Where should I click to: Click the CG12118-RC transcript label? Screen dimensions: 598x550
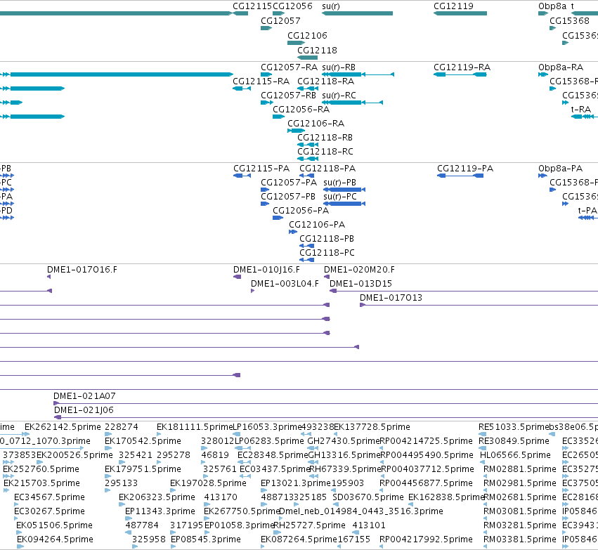click(325, 152)
